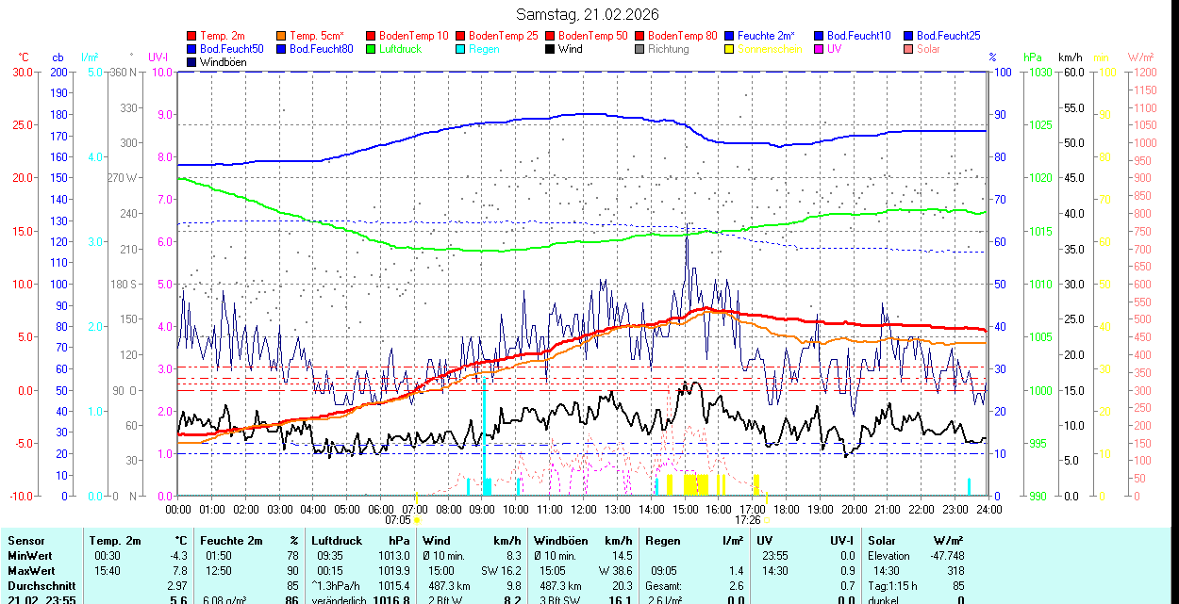The width and height of the screenshot is (1179, 604).
Task: Click the orange Temp. 5cm legend swatch
Action: tap(282, 36)
